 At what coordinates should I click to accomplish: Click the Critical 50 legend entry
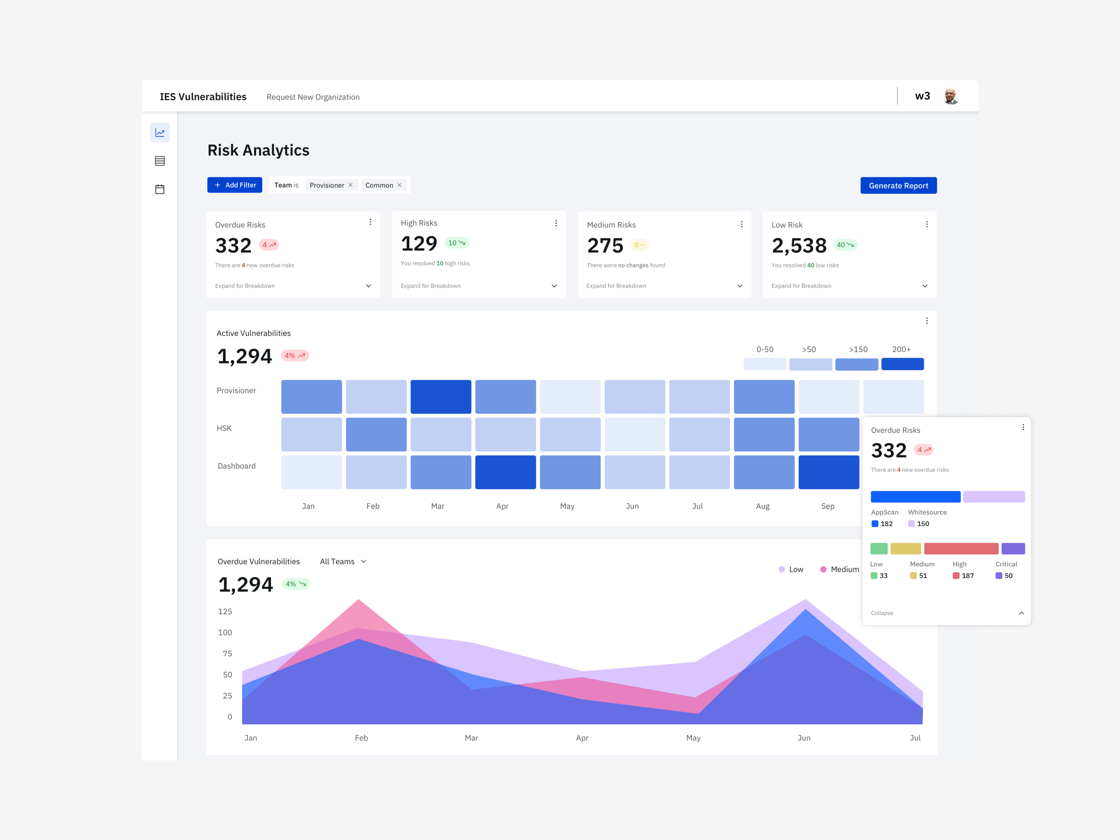click(1004, 576)
